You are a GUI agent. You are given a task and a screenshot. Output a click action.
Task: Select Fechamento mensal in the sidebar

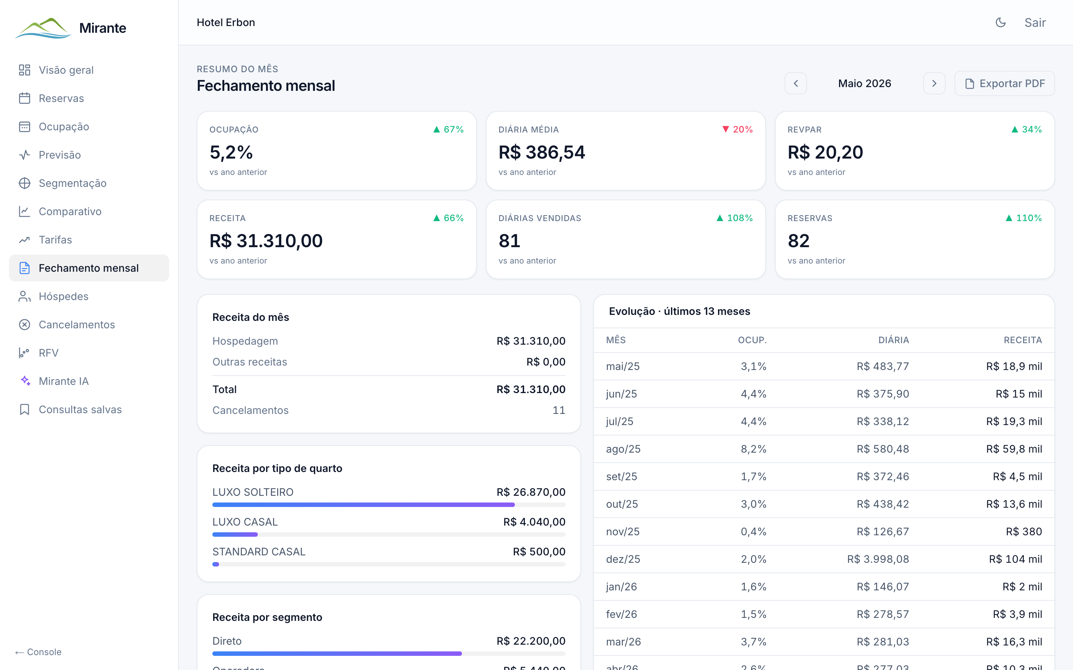89,268
